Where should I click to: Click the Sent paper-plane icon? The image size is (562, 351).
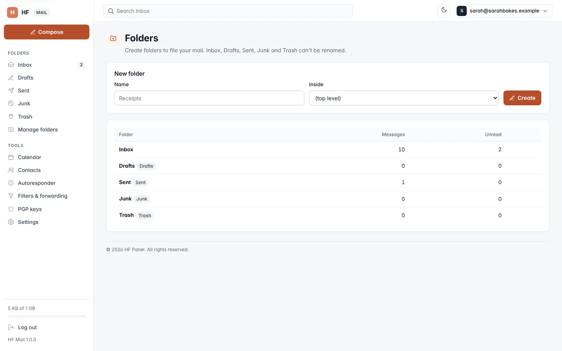(x=11, y=90)
